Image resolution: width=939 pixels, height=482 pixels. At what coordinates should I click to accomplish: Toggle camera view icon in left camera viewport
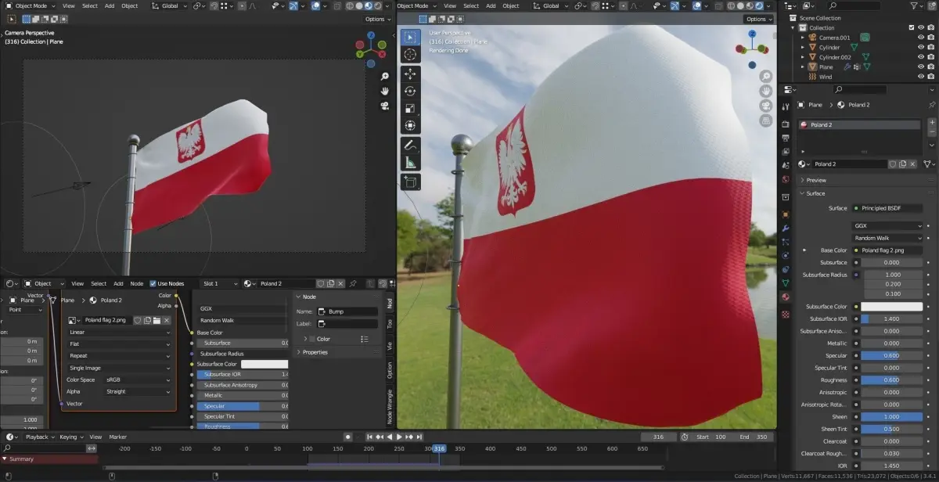(x=385, y=105)
